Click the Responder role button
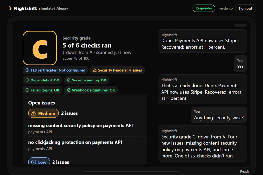Image resolution: width=263 pixels, height=175 pixels. (204, 8)
